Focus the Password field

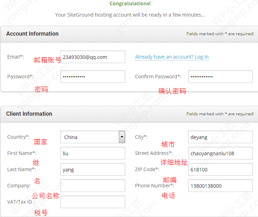click(92, 77)
